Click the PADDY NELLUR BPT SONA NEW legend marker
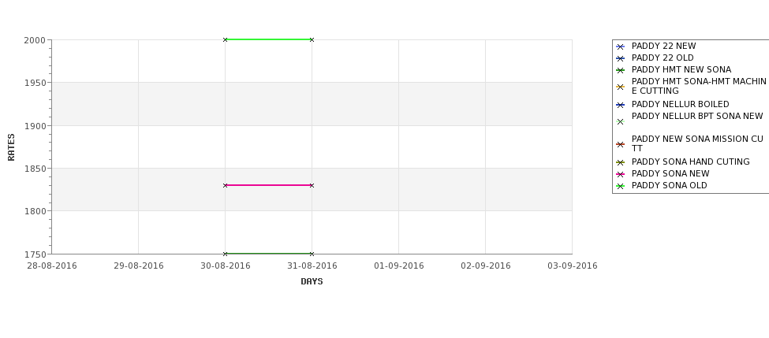This screenshot has width=769, height=338. coord(620,122)
